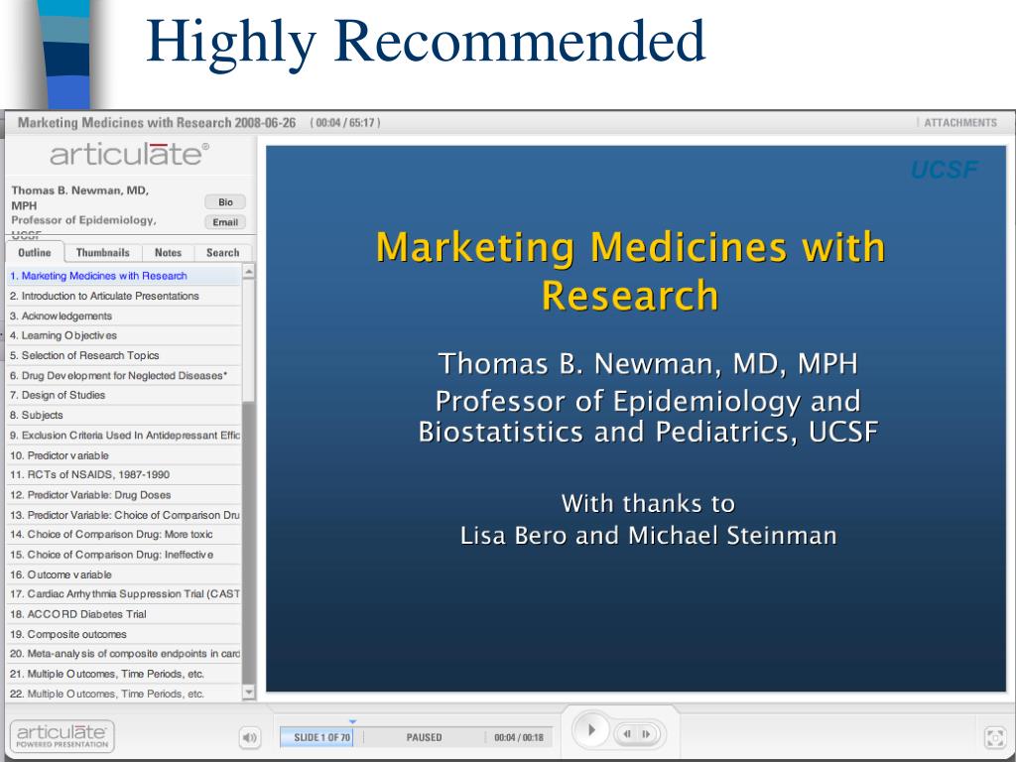The width and height of the screenshot is (1016, 762).
Task: Click the blue progress marker above seek bar
Action: pyautogui.click(x=352, y=721)
